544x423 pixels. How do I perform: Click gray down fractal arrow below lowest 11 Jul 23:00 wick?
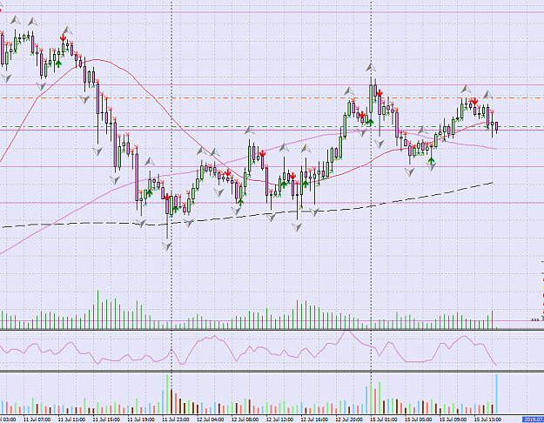coord(167,246)
